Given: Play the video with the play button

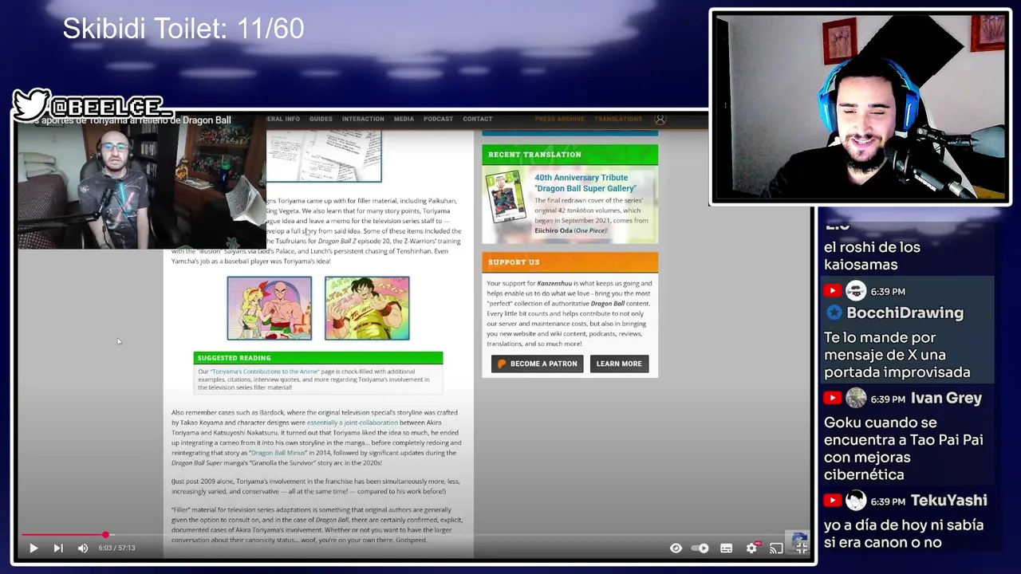Looking at the screenshot, I should pos(34,548).
